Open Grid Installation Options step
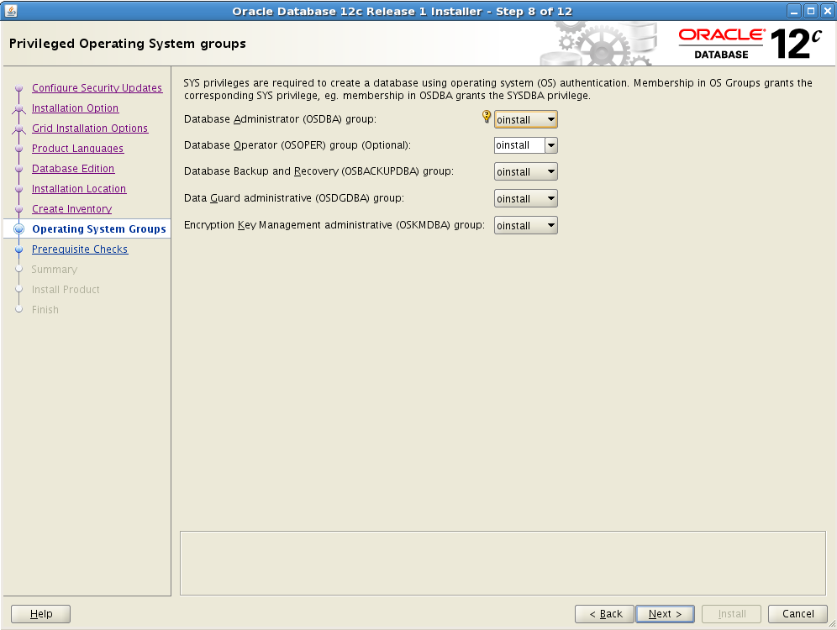This screenshot has height=630, width=837. click(x=90, y=129)
